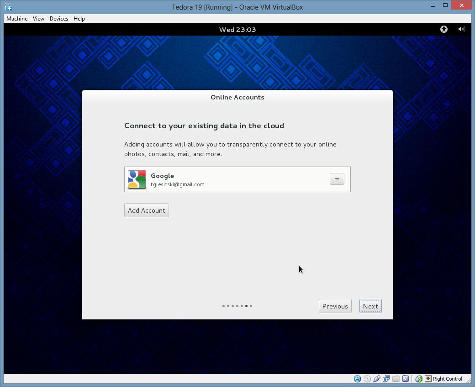Click the optical disc status icon
The width and height of the screenshot is (475, 387).
[x=367, y=379]
